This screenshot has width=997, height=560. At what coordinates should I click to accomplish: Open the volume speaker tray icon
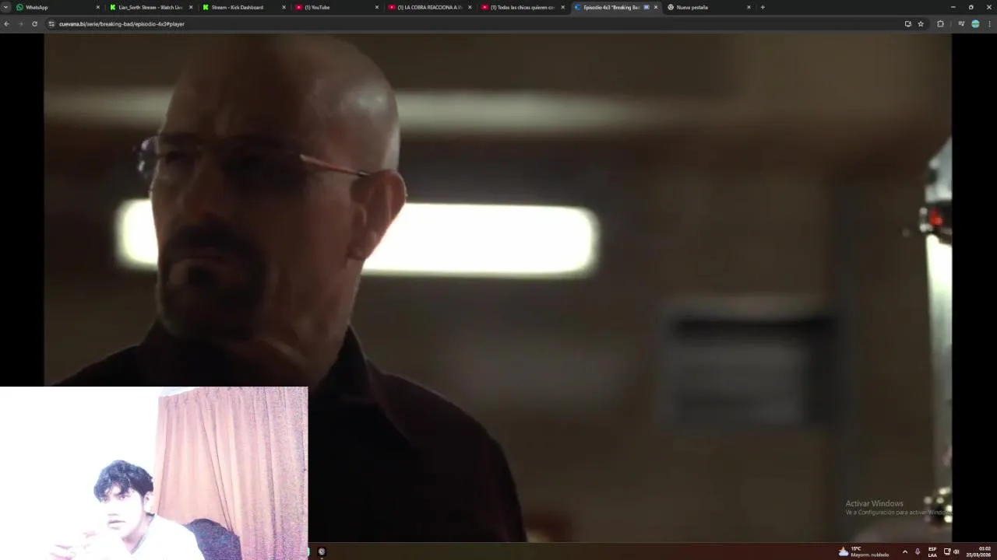956,551
